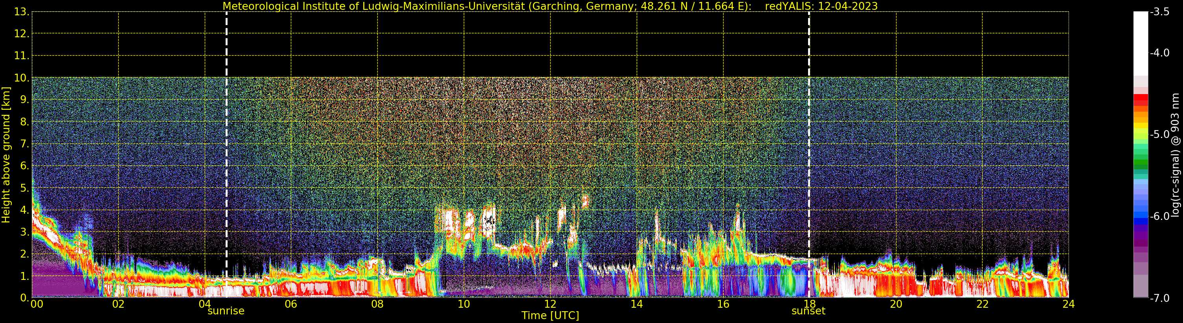Click the dark green band of the colorbar
The height and width of the screenshot is (323, 1183).
click(1140, 167)
